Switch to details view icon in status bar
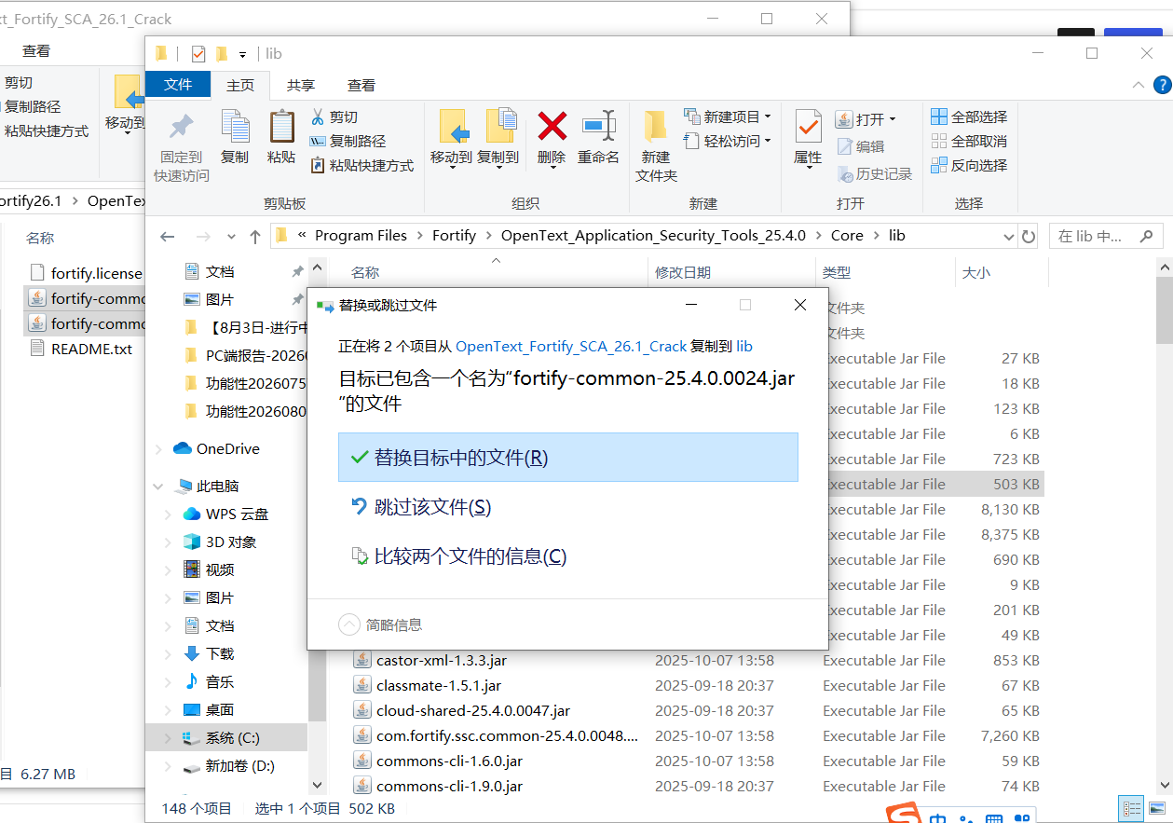Image resolution: width=1173 pixels, height=823 pixels. pos(1132,808)
